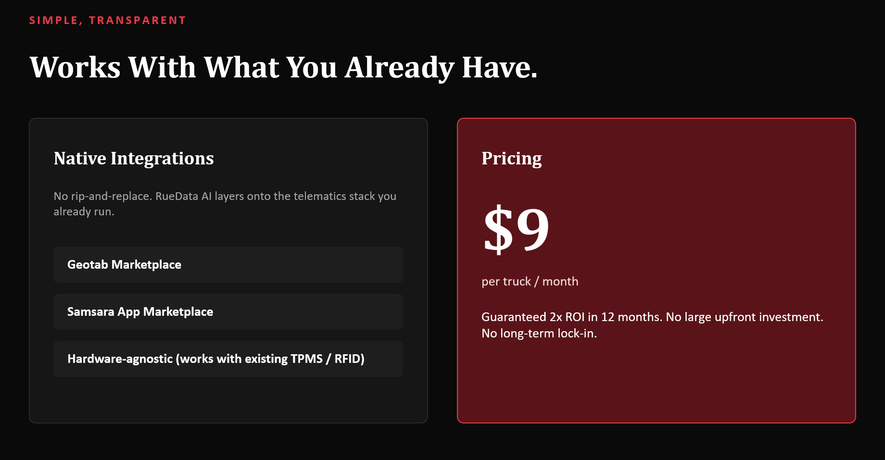The height and width of the screenshot is (460, 885).
Task: Click the Hardware-agnostic TPMS / RFID item
Action: (x=228, y=359)
